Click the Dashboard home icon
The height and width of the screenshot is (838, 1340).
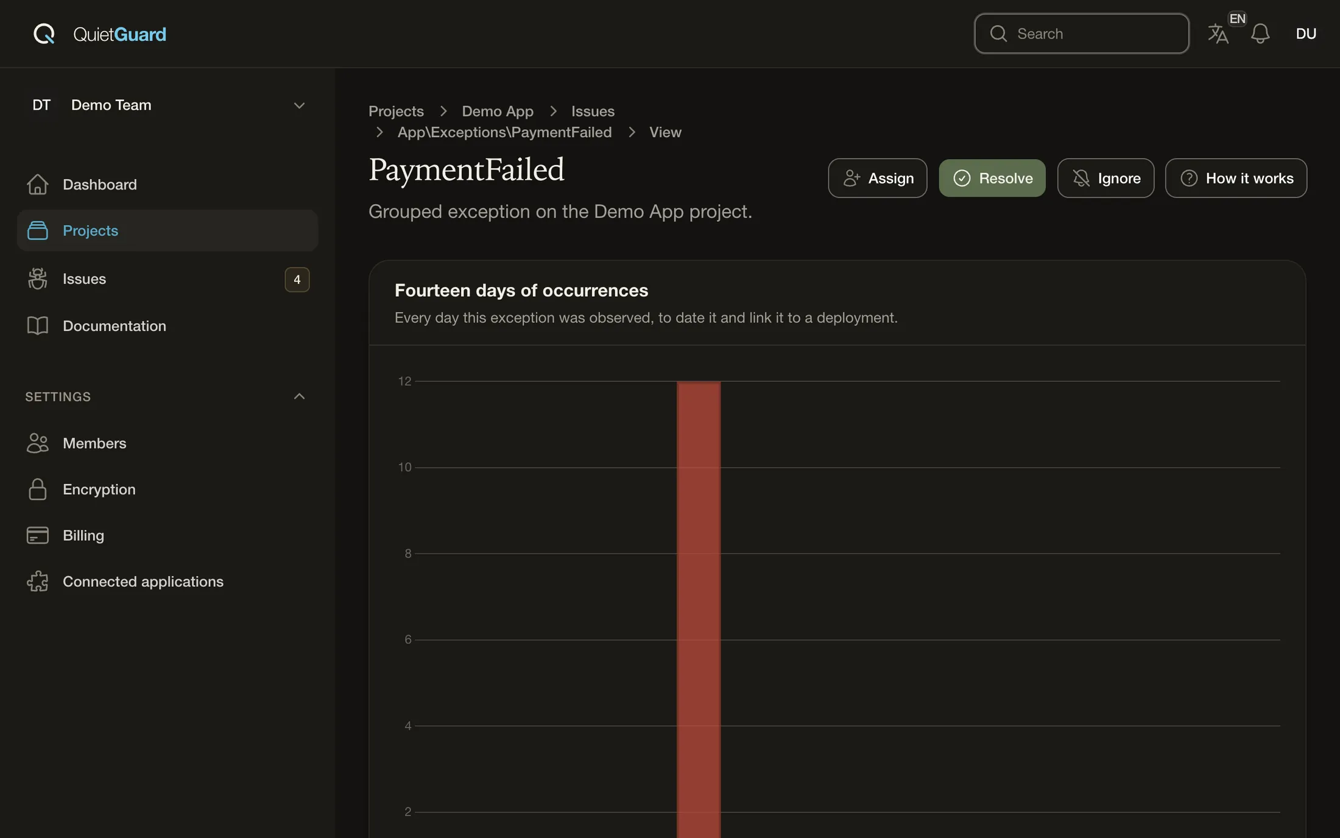pos(37,184)
